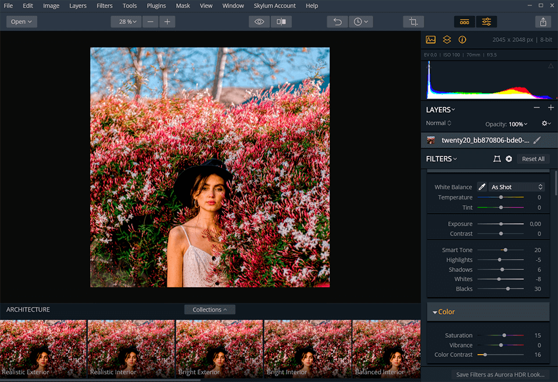Viewport: 558px width, 382px height.
Task: Add a new layer with plus icon
Action: tap(550, 108)
